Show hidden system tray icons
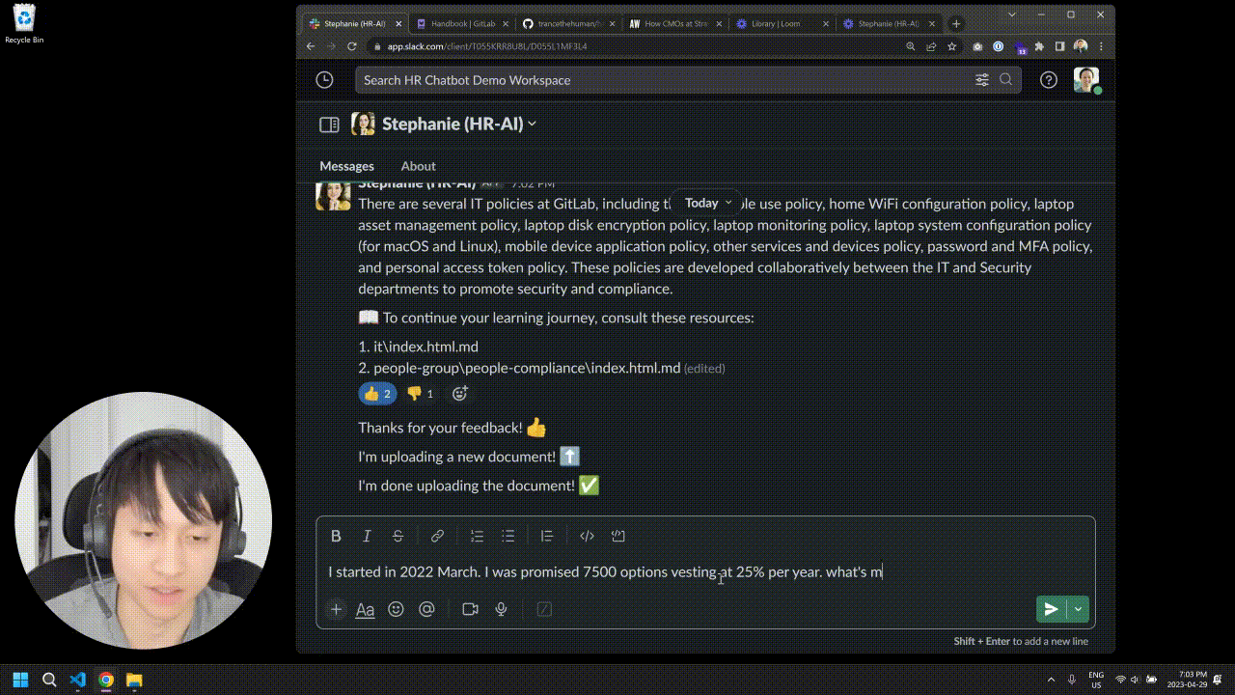1235x695 pixels. [1051, 680]
